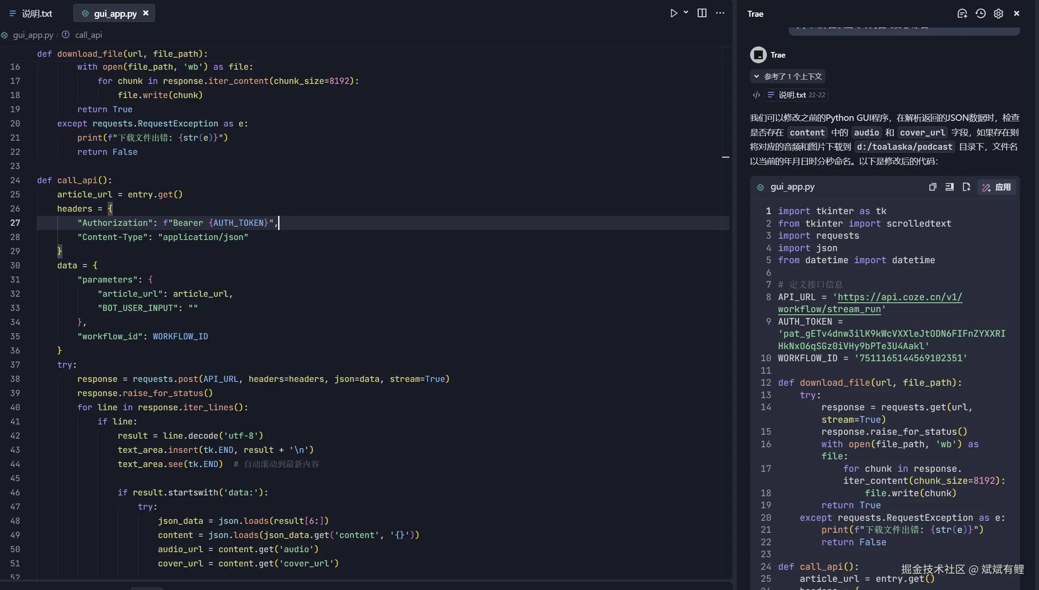Open run options dropdown arrow
1039x590 pixels.
tap(686, 12)
